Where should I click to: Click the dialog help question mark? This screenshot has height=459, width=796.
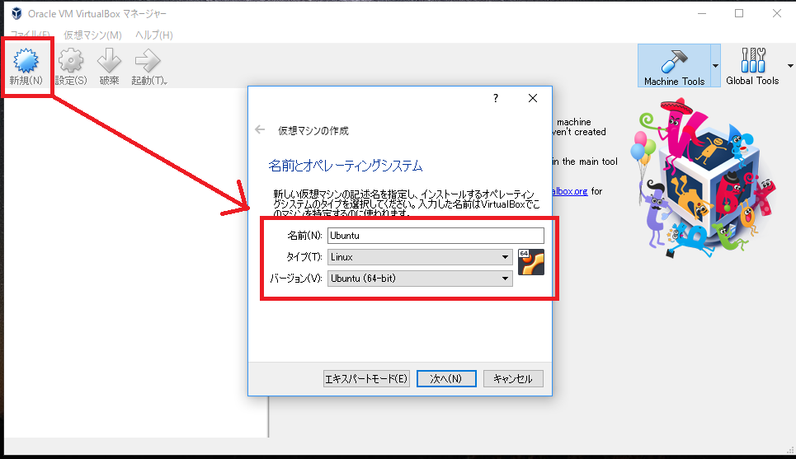coord(496,98)
